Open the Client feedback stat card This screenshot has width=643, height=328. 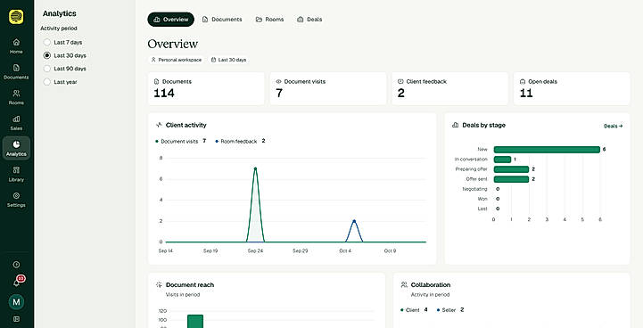(449, 88)
